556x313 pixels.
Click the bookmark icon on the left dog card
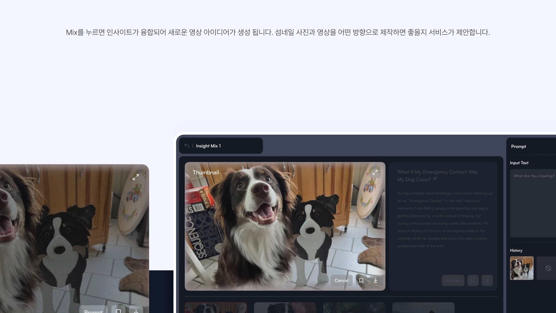click(x=118, y=310)
